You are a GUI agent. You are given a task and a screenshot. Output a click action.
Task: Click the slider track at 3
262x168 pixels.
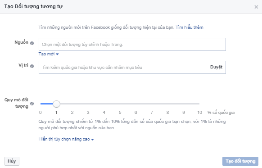click(x=88, y=104)
